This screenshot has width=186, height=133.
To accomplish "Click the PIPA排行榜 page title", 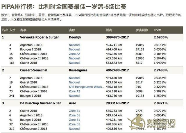I will (x=64, y=7).
